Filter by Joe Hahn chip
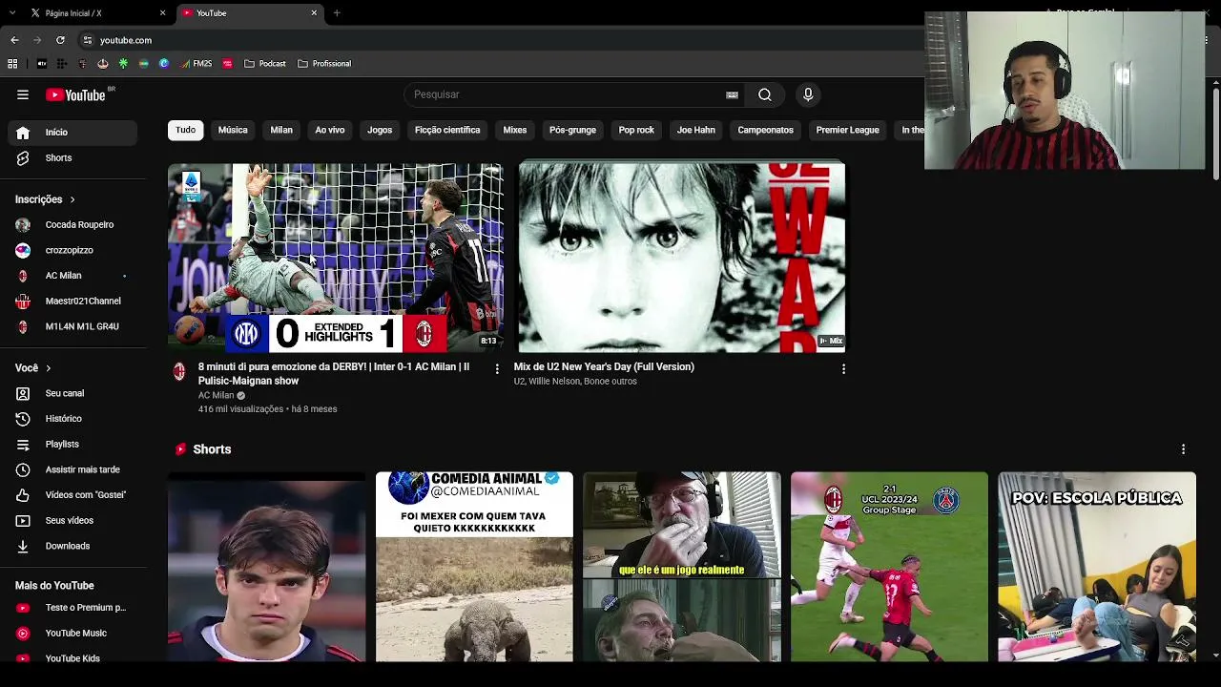The image size is (1221, 687). pyautogui.click(x=696, y=130)
